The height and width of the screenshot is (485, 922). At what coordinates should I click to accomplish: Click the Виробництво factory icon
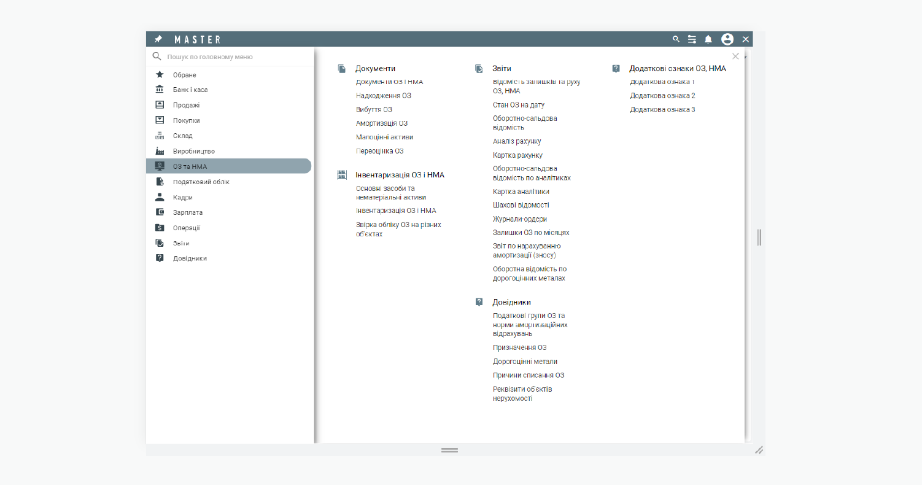point(160,151)
